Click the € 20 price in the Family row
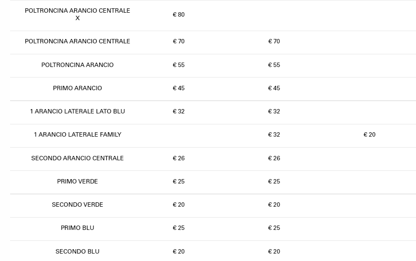This screenshot has height=261, width=416. tap(369, 134)
